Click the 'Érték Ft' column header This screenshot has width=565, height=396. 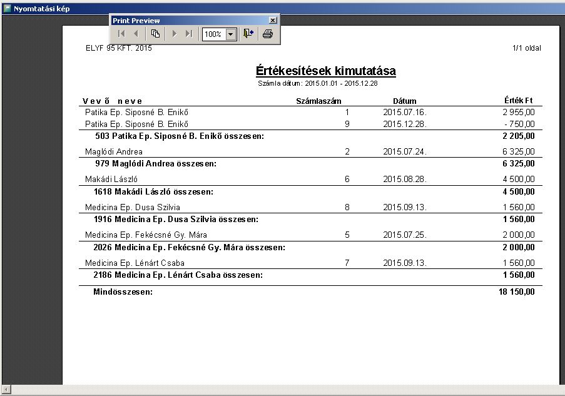tap(519, 100)
